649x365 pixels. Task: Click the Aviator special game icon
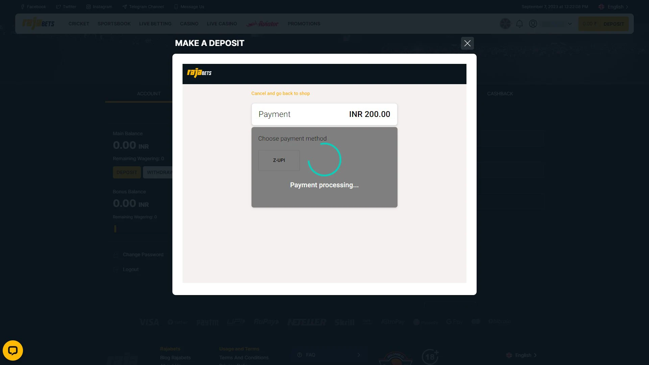[x=263, y=24]
